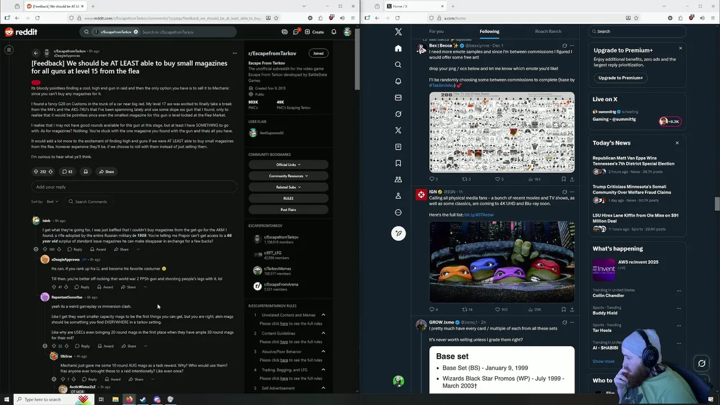Viewport: 720px width, 405px height.
Task: Collapse rule 3 Abusive/Poor Behavior
Action: click(x=323, y=352)
